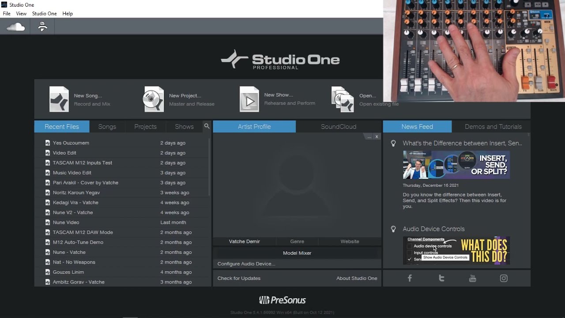Switch to the SoundCloud tab

pos(339,126)
